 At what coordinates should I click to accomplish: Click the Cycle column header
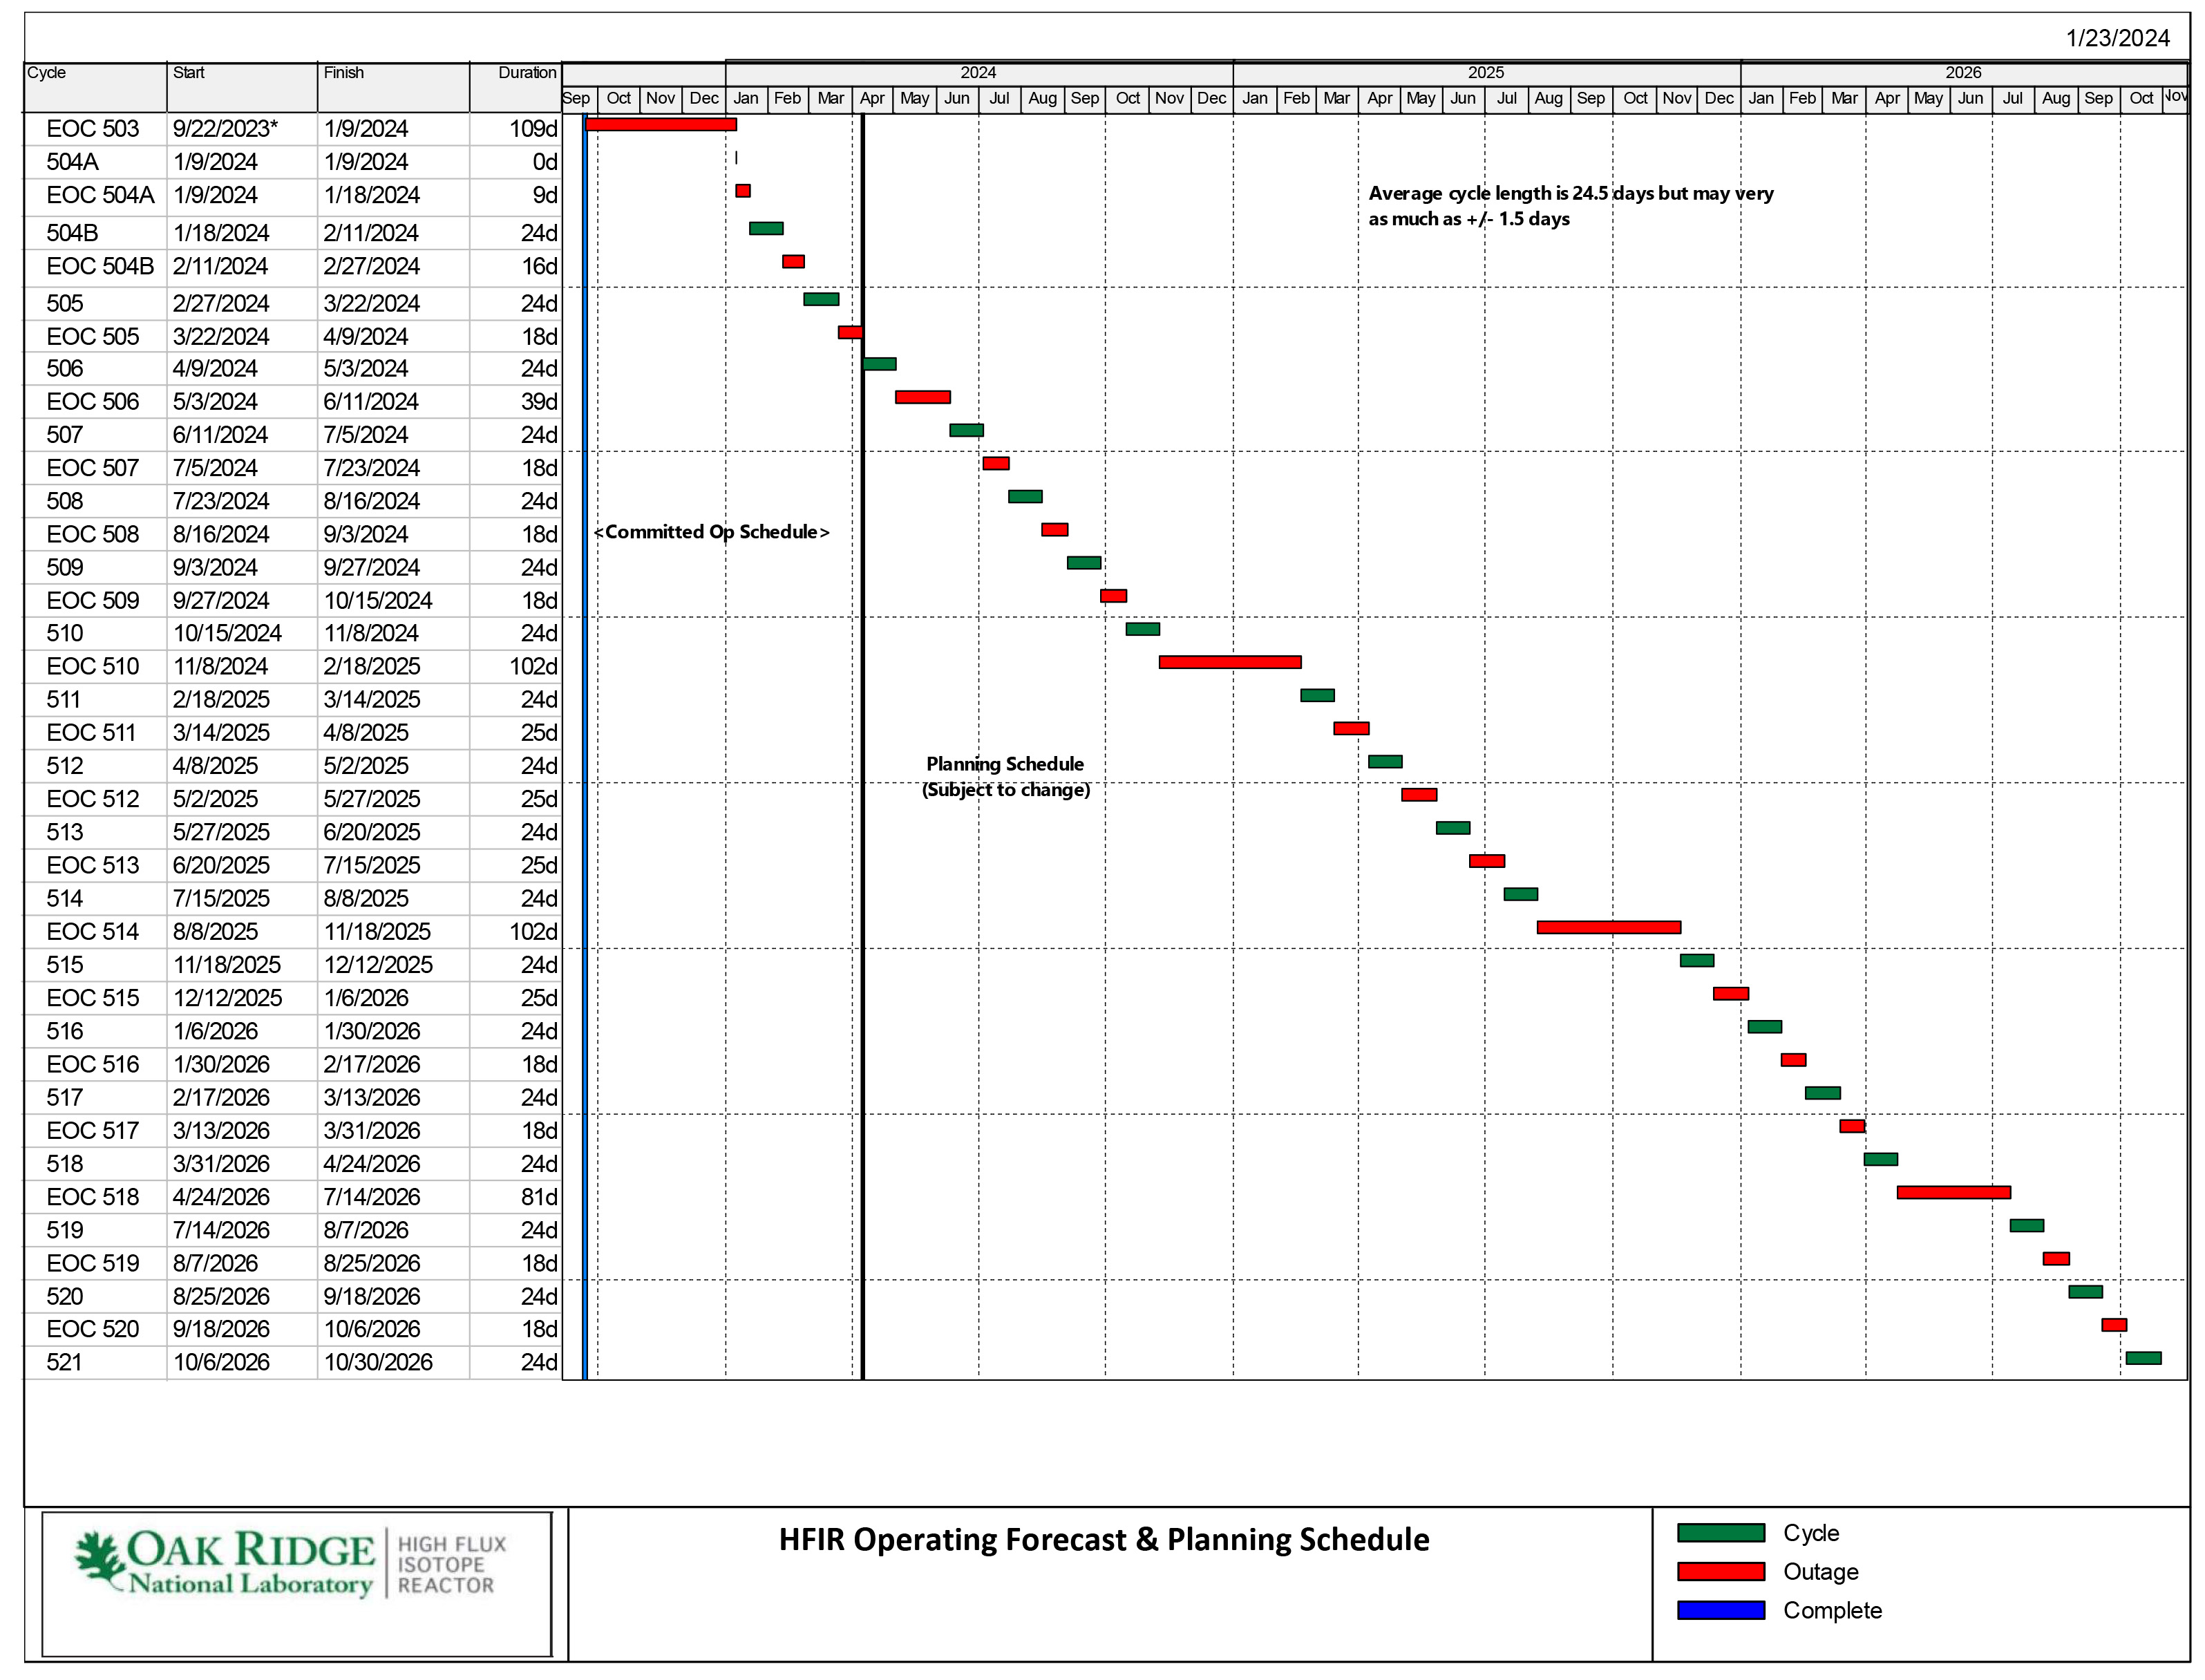pyautogui.click(x=47, y=73)
